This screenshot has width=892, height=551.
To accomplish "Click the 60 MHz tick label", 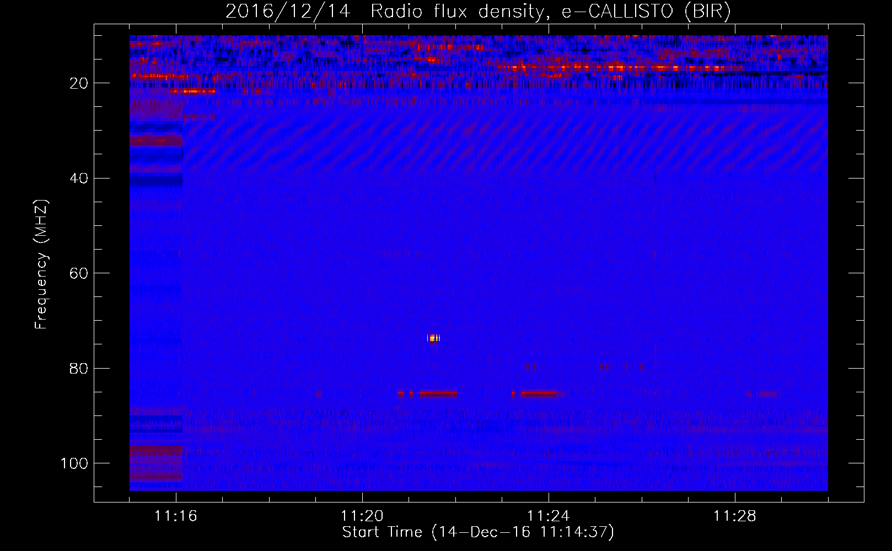I will [79, 273].
